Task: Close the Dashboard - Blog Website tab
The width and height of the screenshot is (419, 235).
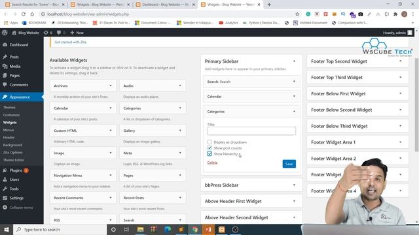Action: (x=194, y=5)
